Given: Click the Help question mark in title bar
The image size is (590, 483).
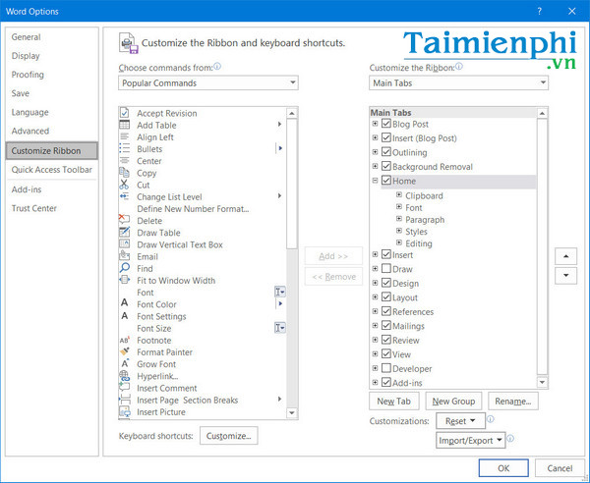Looking at the screenshot, I should [x=540, y=11].
